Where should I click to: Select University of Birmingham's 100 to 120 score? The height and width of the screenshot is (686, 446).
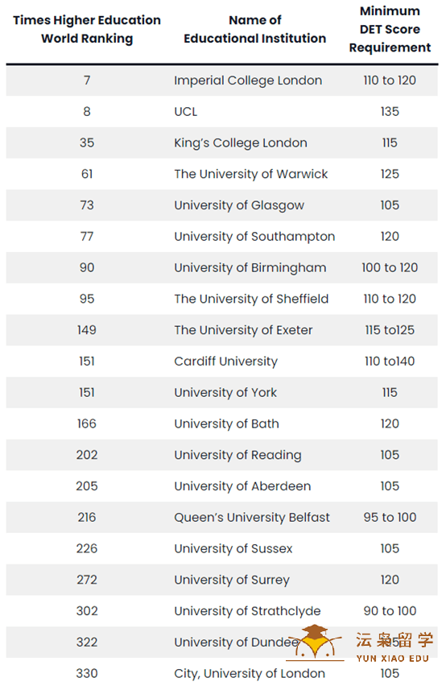point(390,268)
